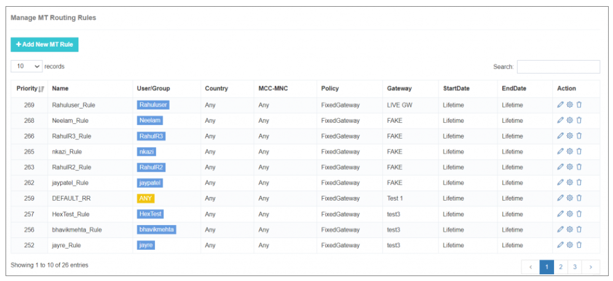Edit RahulR3_Rule via pencil icon
The image size is (613, 281).
(x=560, y=136)
